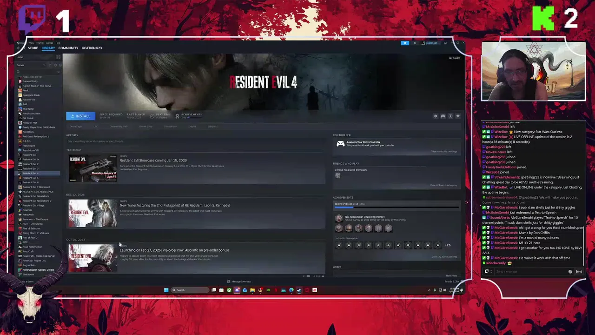This screenshot has width=595, height=335.
Task: Expand the Games filter dropdown
Action: tap(31, 65)
